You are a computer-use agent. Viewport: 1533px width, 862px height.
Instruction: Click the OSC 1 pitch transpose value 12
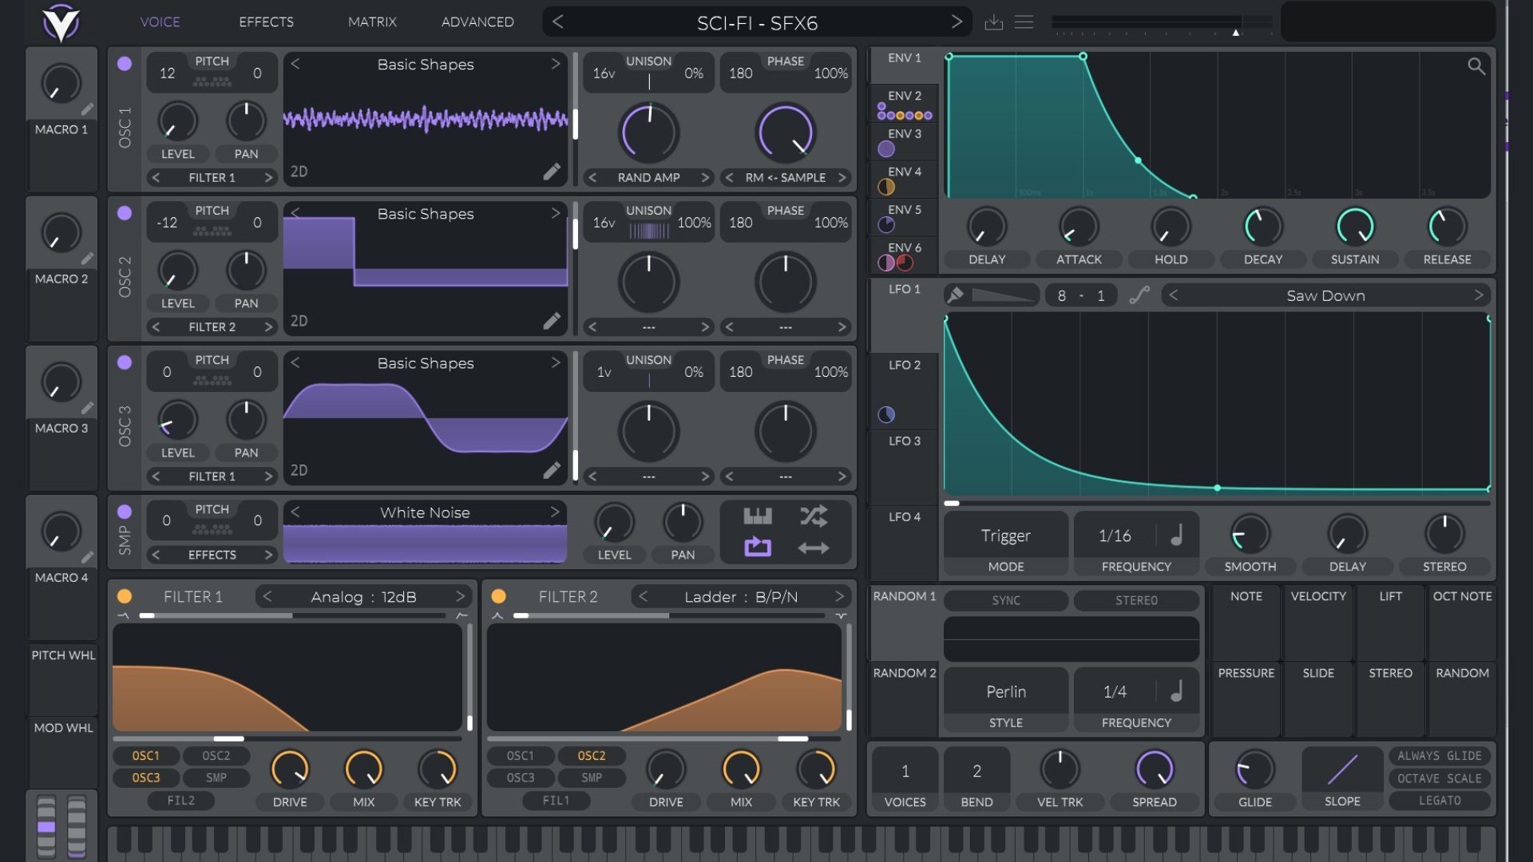click(167, 73)
